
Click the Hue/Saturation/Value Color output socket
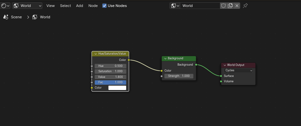click(x=129, y=60)
